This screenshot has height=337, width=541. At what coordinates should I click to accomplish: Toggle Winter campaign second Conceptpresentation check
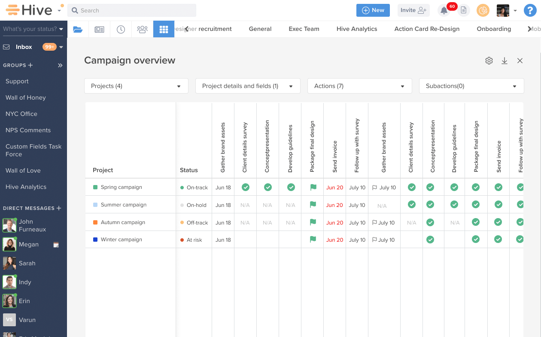430,240
